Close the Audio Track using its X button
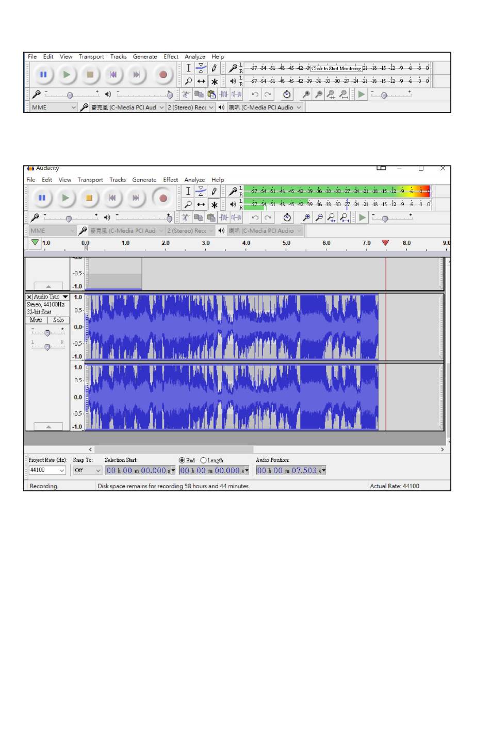This screenshot has width=490, height=745. [29, 297]
